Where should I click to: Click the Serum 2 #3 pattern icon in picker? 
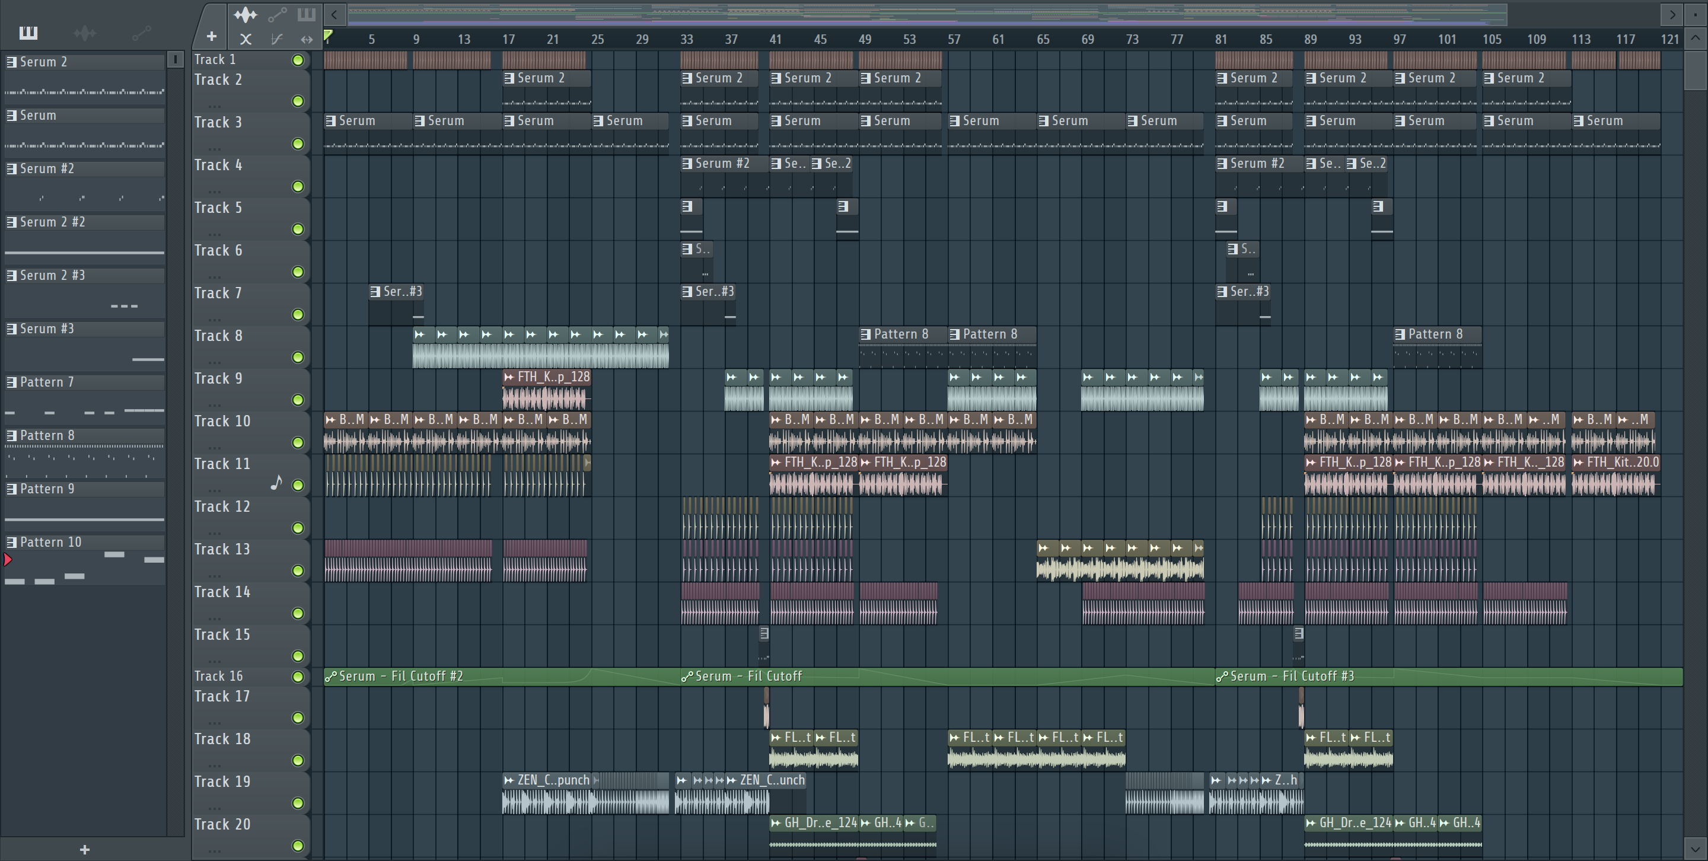pyautogui.click(x=11, y=275)
